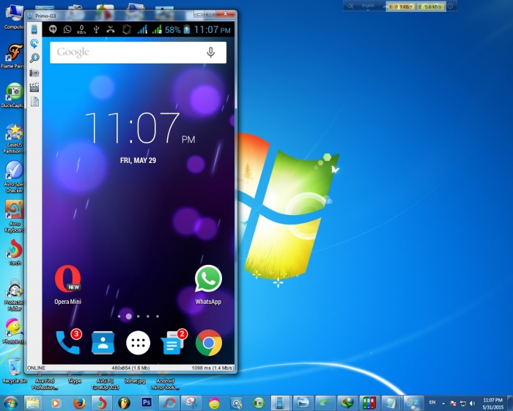
Task: Open Avro Keyboard desktop shortcut
Action: pos(14,217)
